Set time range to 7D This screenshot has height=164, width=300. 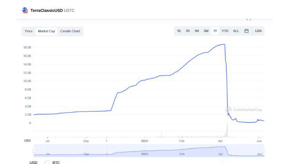click(188, 31)
